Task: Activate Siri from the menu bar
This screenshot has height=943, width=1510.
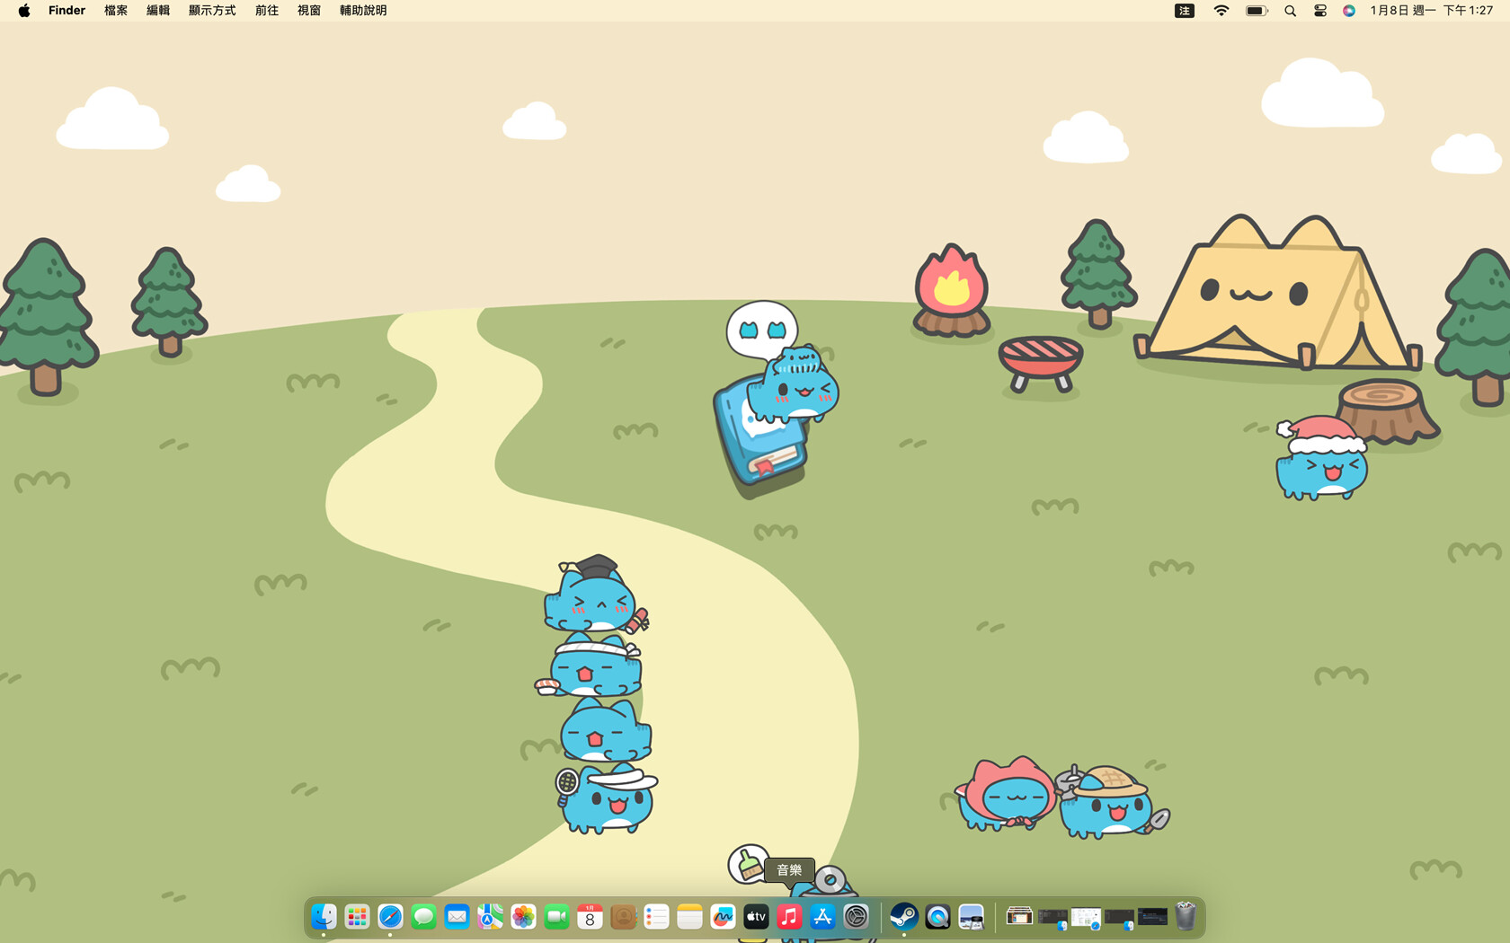Action: [1348, 10]
